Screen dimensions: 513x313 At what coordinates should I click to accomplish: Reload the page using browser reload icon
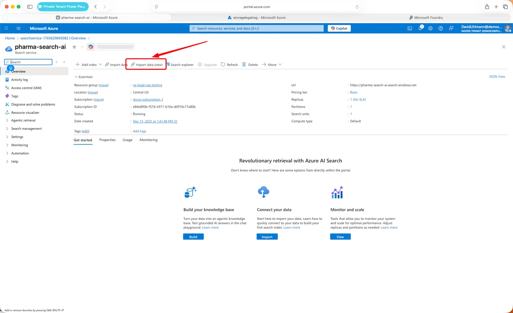(357, 7)
